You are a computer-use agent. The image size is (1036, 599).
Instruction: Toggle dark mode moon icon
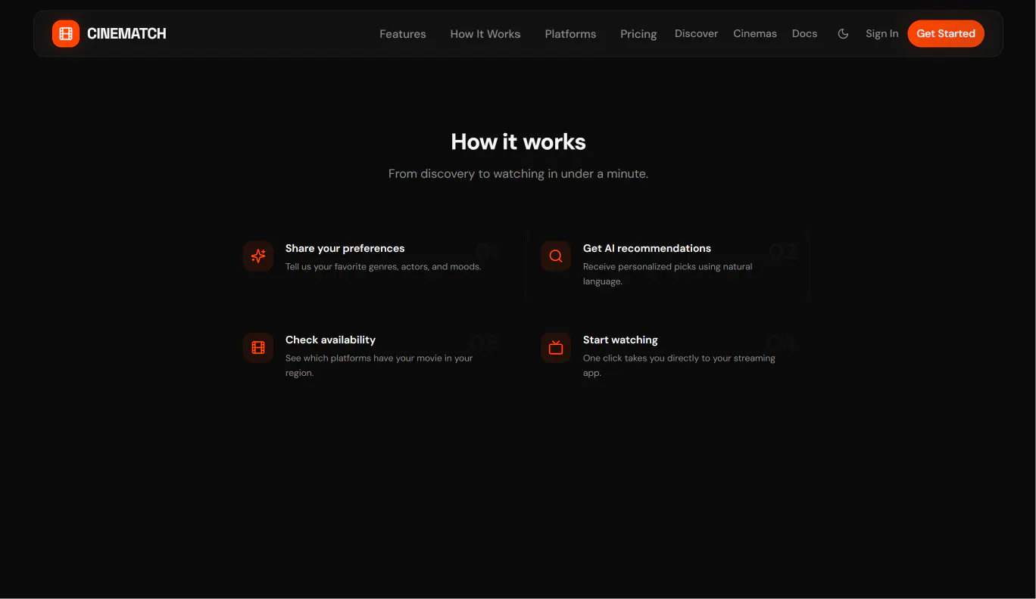843,33
